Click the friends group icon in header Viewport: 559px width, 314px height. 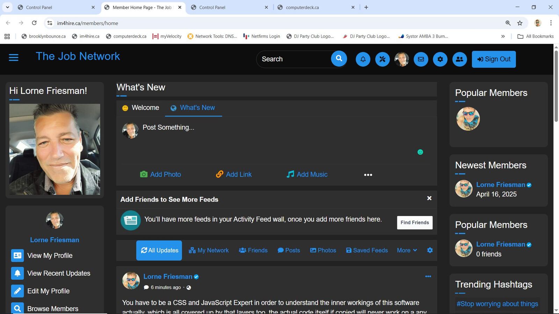tap(459, 59)
